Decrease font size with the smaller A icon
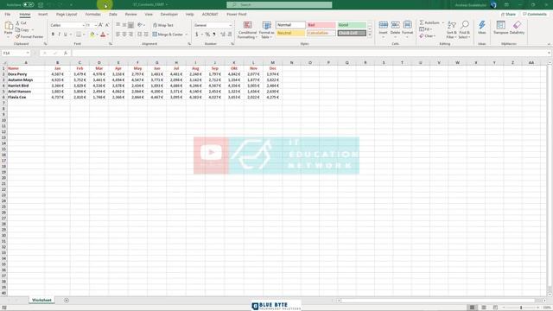Viewport: 553px width, 311px height. pyautogui.click(x=107, y=25)
